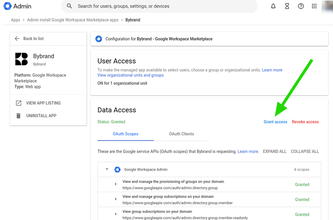The height and width of the screenshot is (220, 333).
Task: Switch to the OAuth Scopes tab
Action: (x=126, y=134)
